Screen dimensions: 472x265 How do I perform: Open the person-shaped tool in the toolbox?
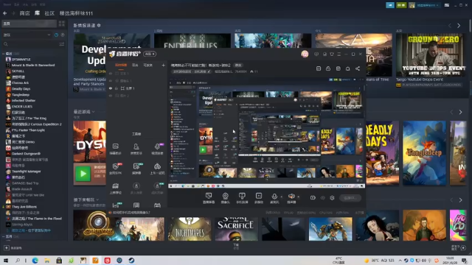[x=136, y=149]
